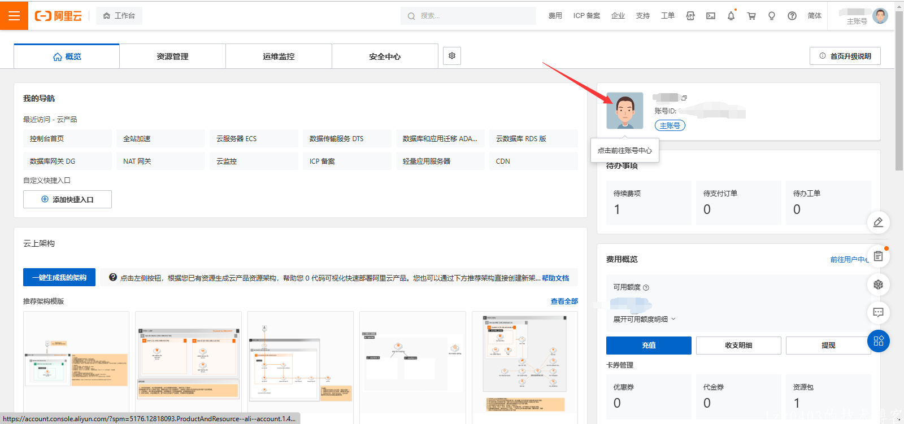Open 全站加速 shortcut
This screenshot has width=904, height=424.
(x=160, y=138)
